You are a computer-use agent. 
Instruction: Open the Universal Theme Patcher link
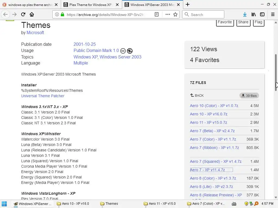pos(43,96)
